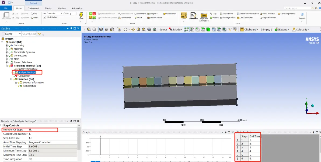Screen dimensions: 321x162
Task: Select Temperature result in the tree
Action: pyautogui.click(x=29, y=86)
